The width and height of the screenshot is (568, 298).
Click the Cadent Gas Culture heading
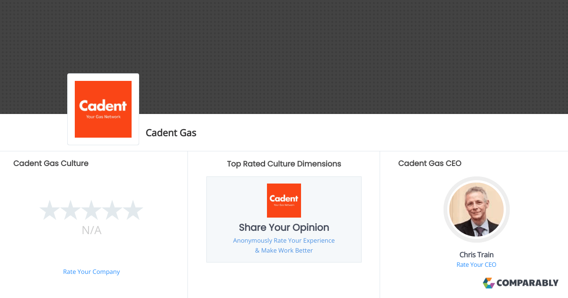51,163
